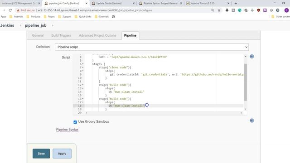Click stage "clone code" line
This screenshot has width=290, height=163.
[x=115, y=67]
